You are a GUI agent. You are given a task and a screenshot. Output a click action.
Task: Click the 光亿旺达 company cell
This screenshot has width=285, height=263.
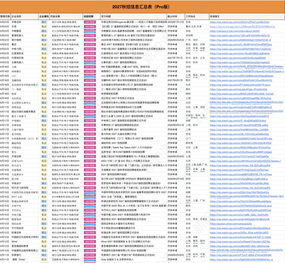point(16,98)
